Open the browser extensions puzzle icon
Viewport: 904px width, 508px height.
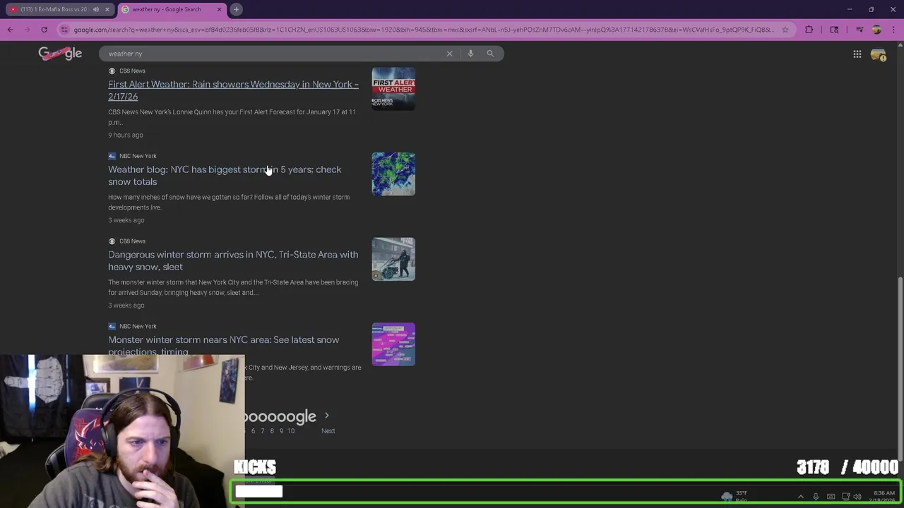tap(809, 30)
